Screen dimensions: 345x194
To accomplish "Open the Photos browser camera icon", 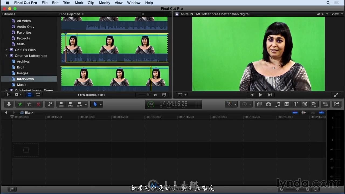I will (268, 104).
